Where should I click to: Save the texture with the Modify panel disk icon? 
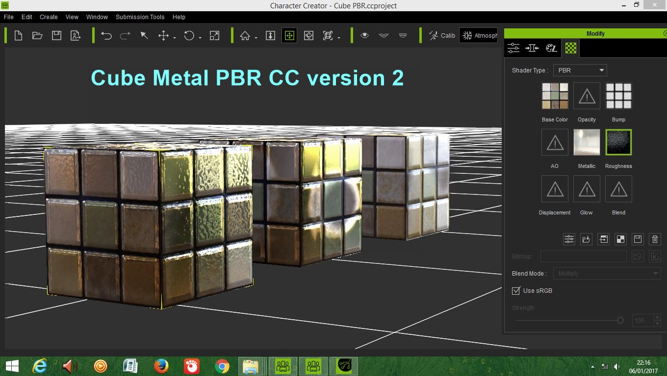(x=638, y=239)
